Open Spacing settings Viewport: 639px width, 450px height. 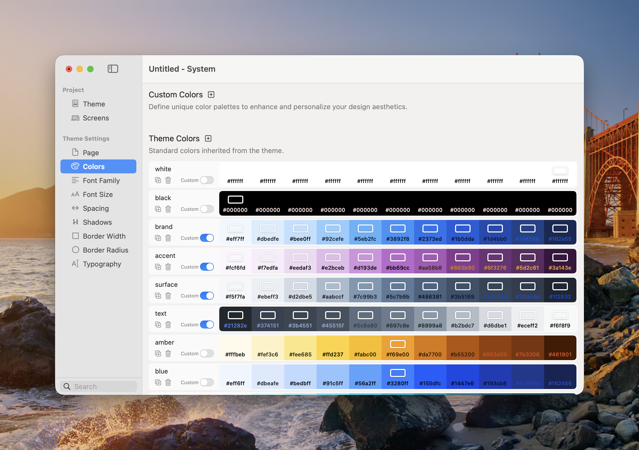tap(98, 209)
